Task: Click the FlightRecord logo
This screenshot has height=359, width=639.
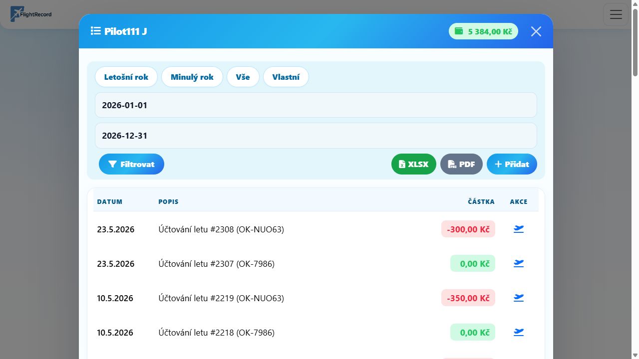Action: 31,14
